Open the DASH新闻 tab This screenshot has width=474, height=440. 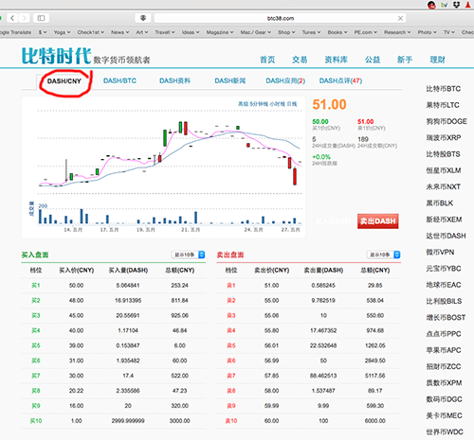230,80
